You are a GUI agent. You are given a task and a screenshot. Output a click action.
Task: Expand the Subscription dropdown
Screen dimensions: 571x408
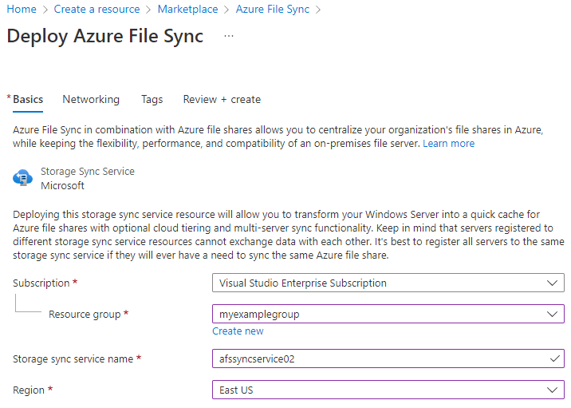(x=552, y=283)
